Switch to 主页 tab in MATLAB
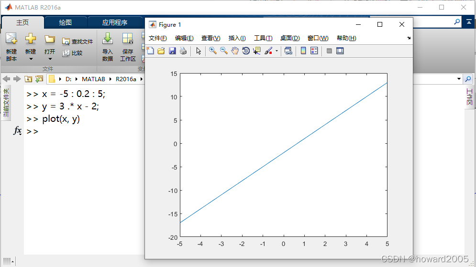 point(22,22)
